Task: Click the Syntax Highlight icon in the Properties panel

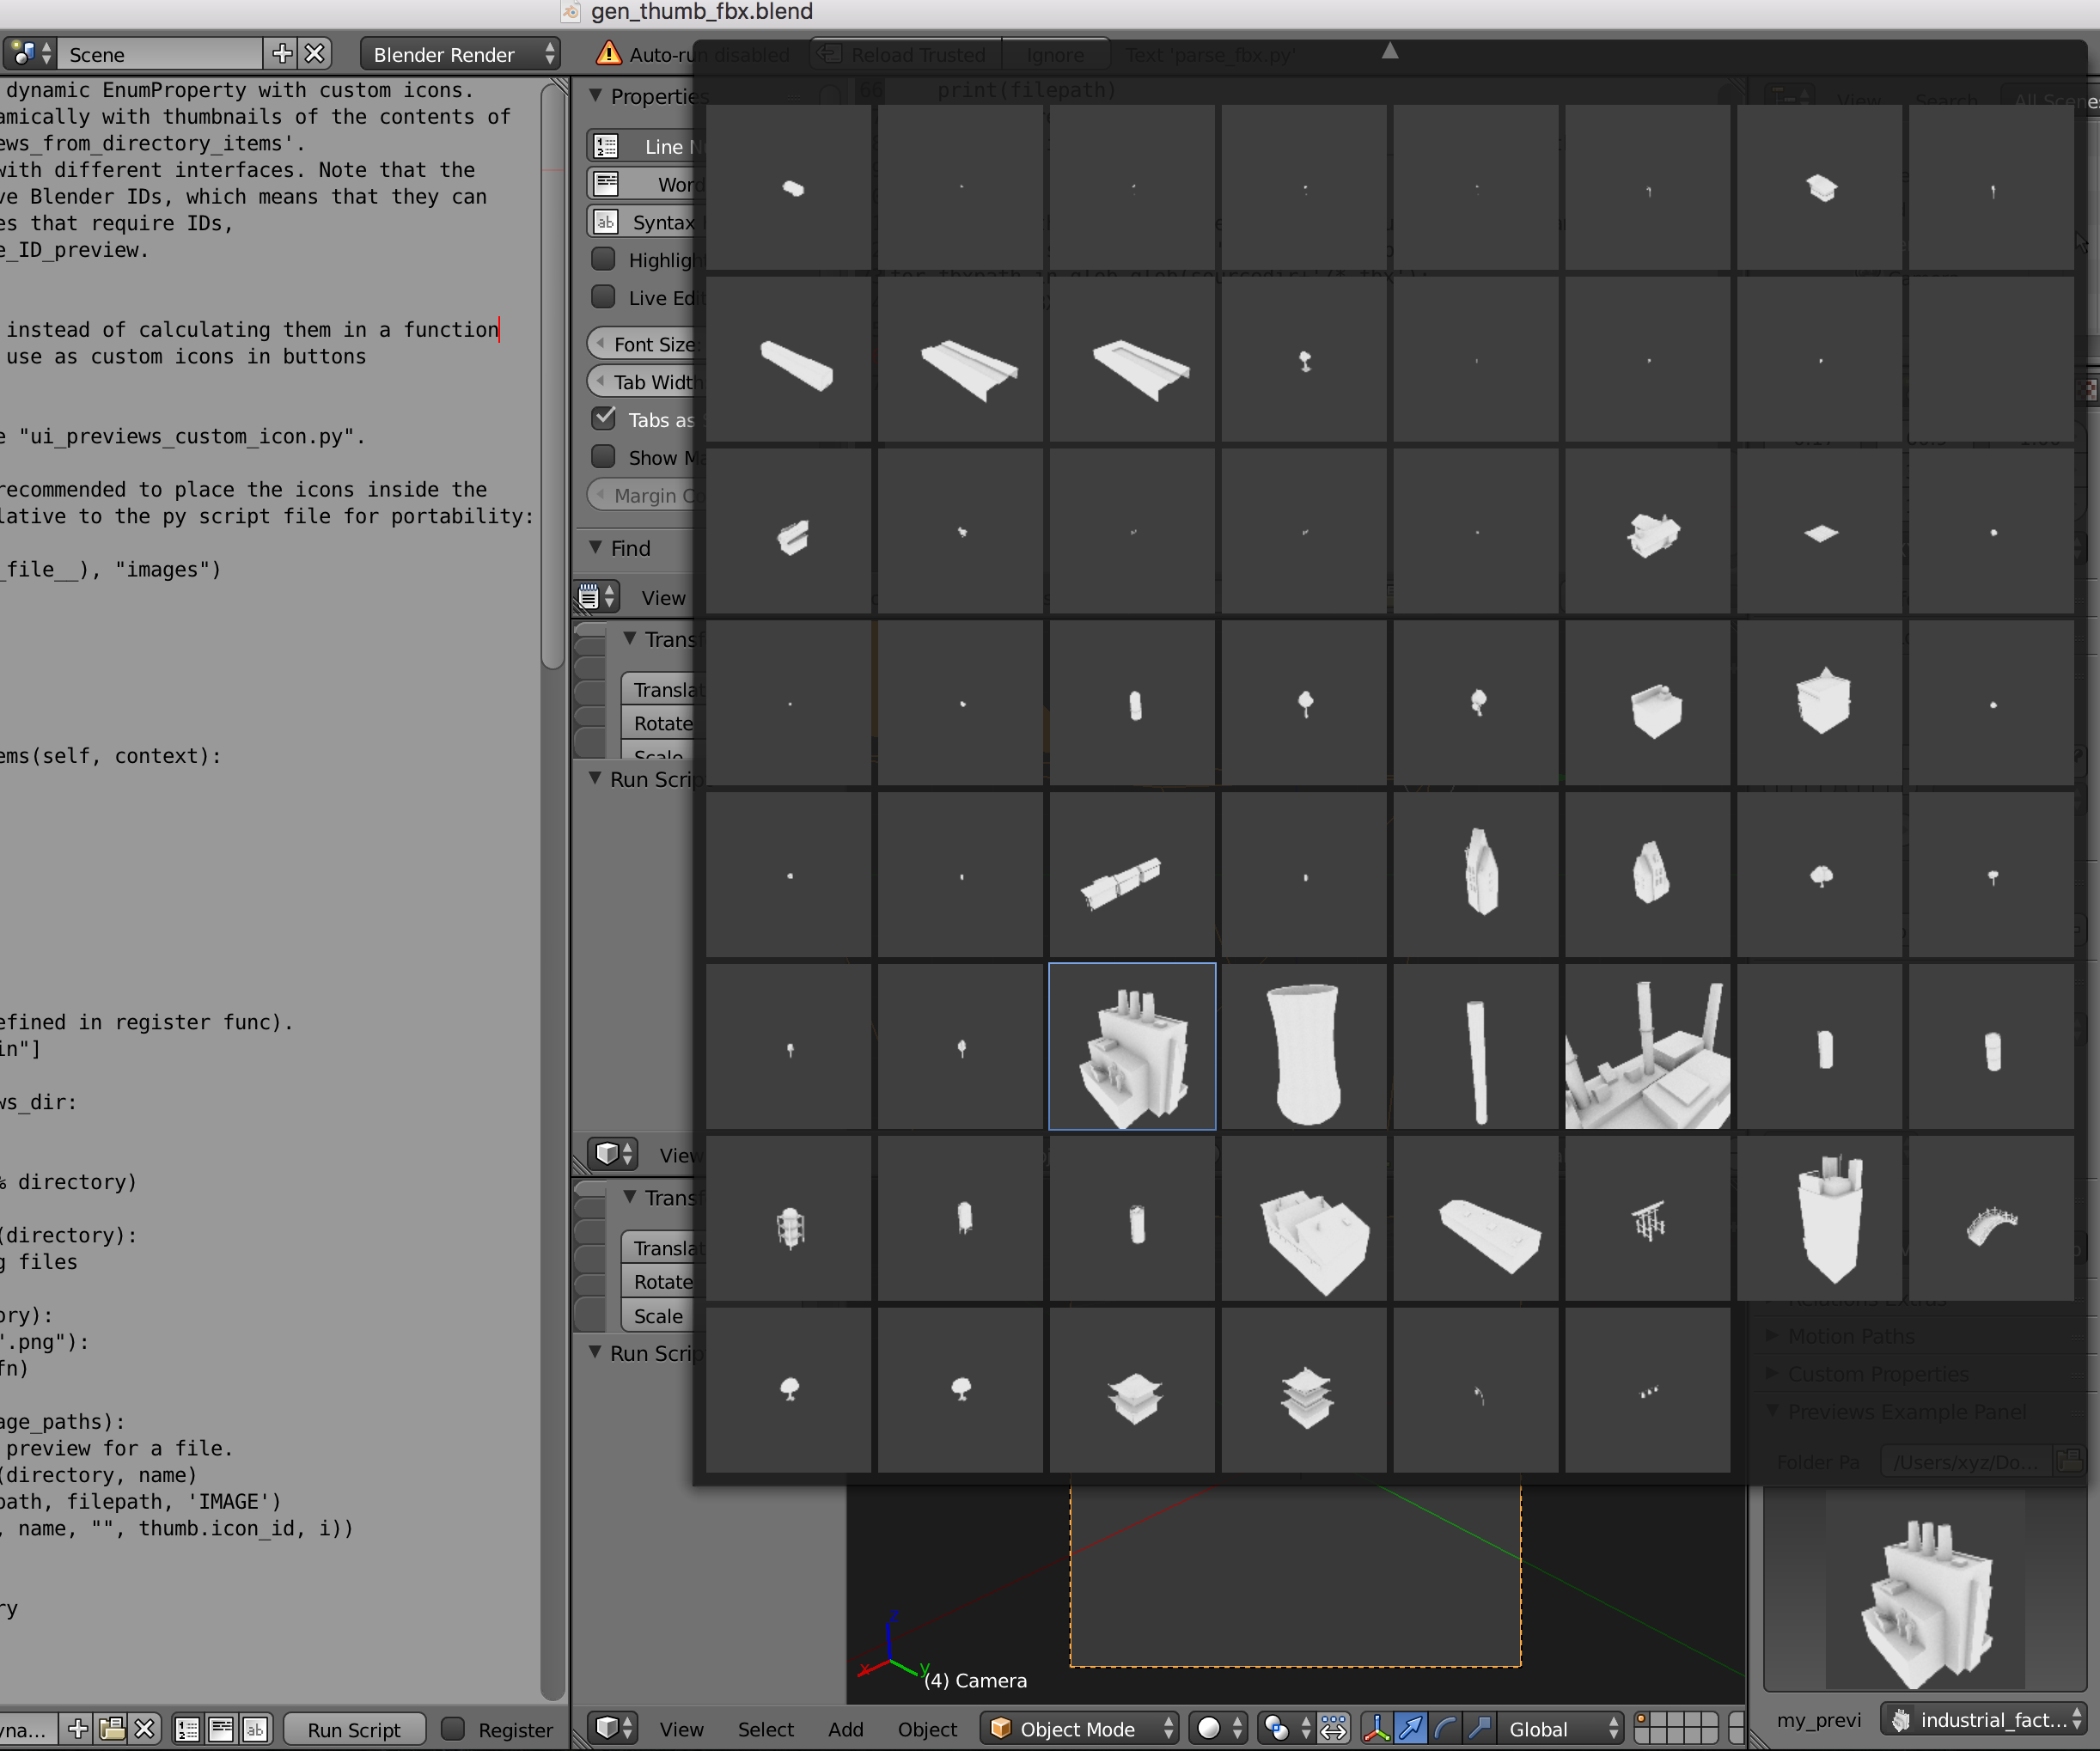Action: click(606, 222)
